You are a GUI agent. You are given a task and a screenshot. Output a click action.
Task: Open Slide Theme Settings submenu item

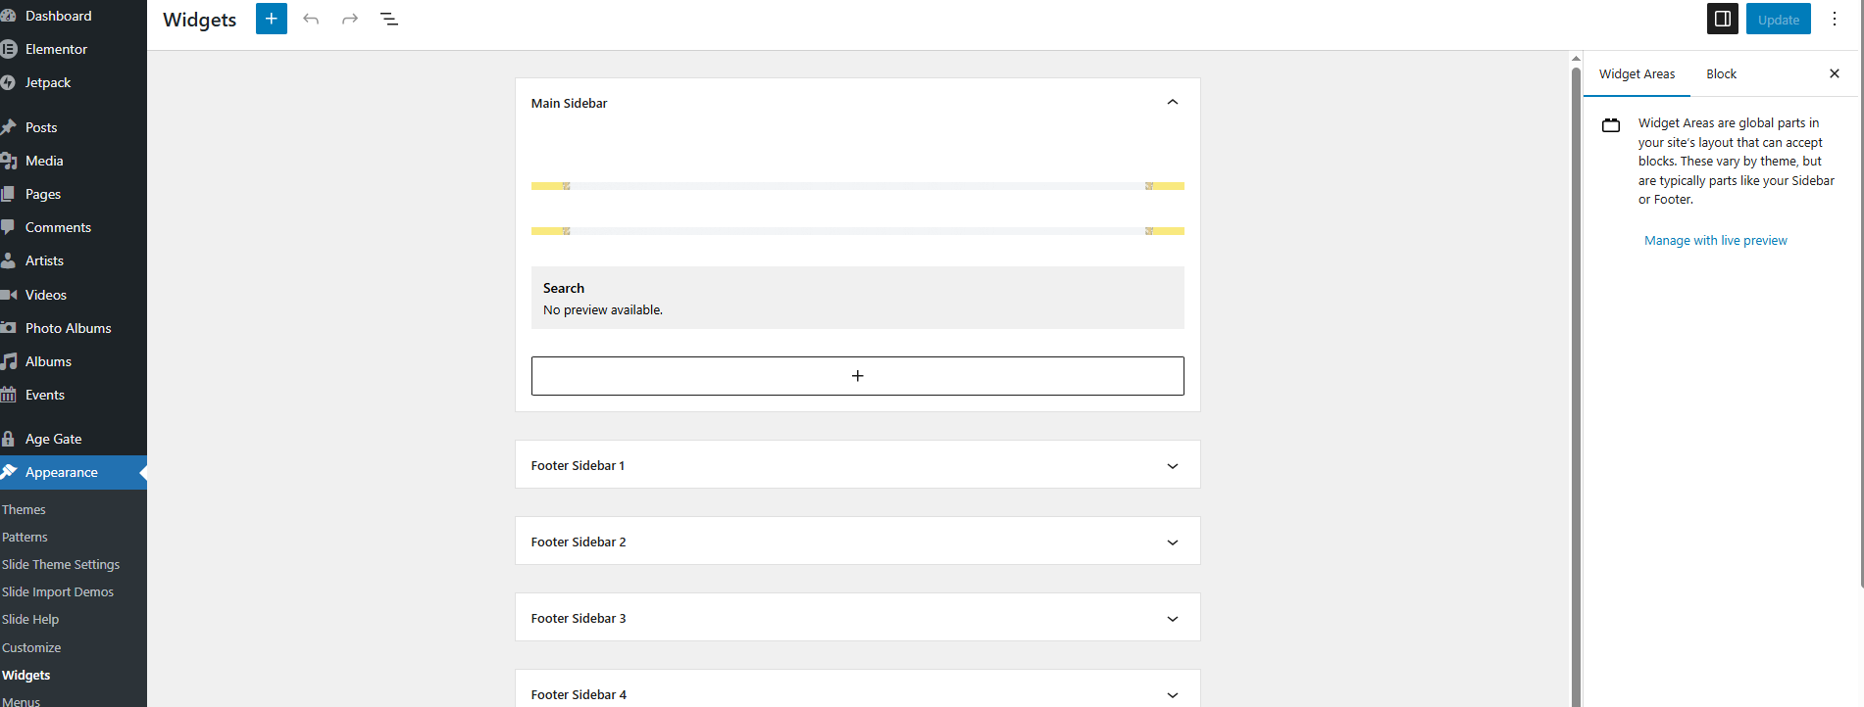click(61, 564)
